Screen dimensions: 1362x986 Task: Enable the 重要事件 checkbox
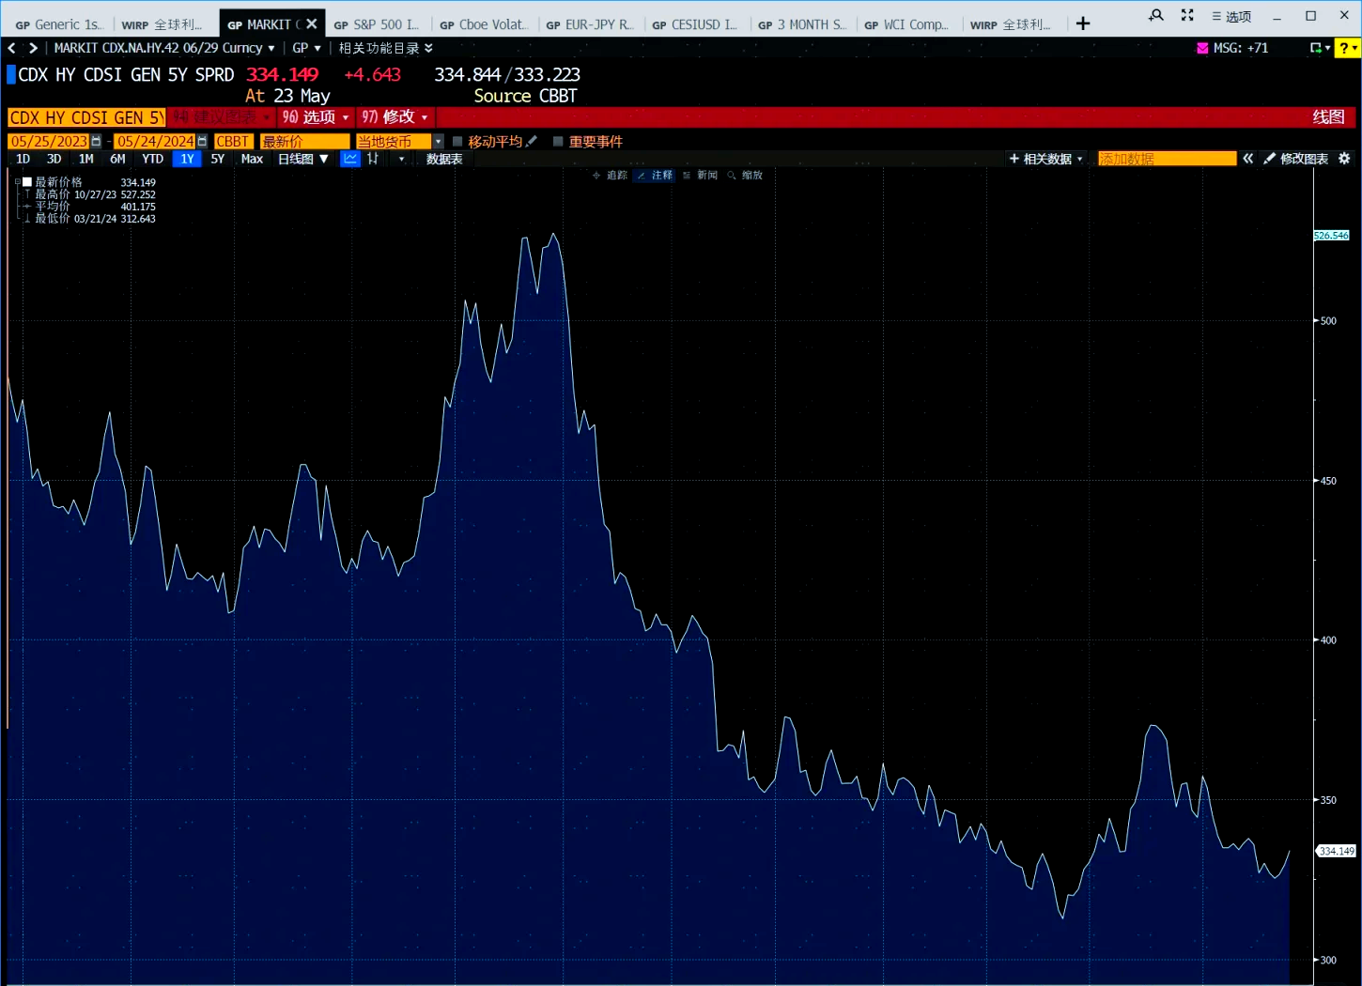coord(558,142)
